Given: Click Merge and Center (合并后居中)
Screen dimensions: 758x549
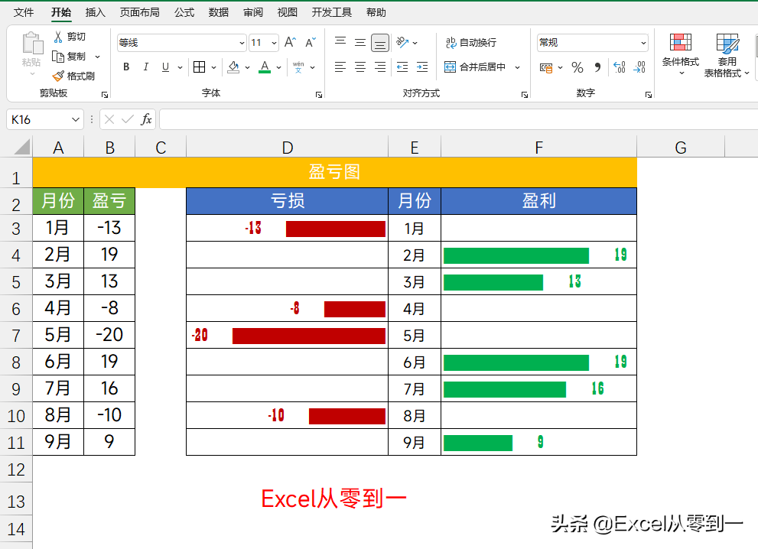Looking at the screenshot, I should 475,67.
